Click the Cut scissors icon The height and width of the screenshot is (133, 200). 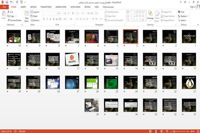pos(8,12)
